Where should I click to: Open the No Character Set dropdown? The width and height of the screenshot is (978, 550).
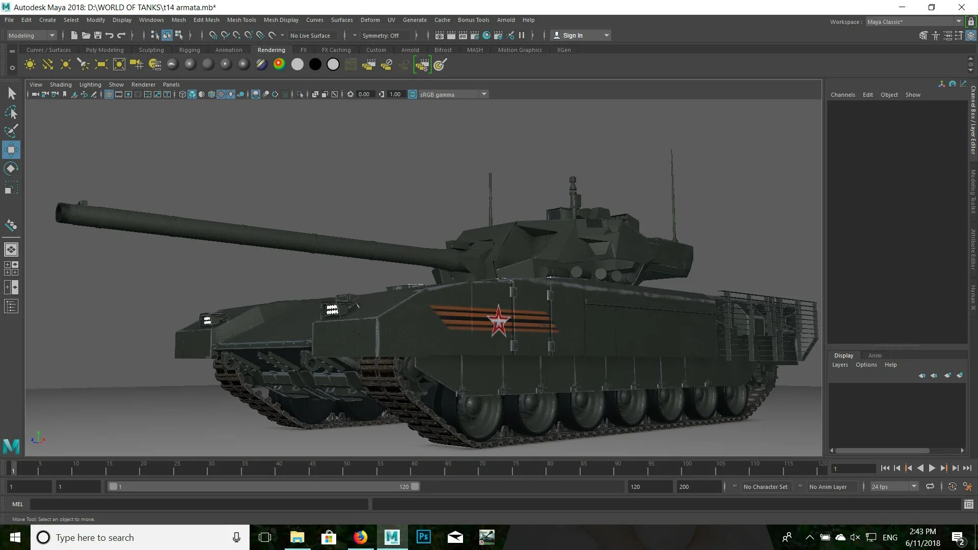click(x=766, y=487)
